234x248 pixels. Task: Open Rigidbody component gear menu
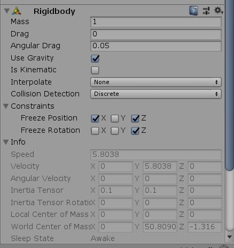click(219, 11)
